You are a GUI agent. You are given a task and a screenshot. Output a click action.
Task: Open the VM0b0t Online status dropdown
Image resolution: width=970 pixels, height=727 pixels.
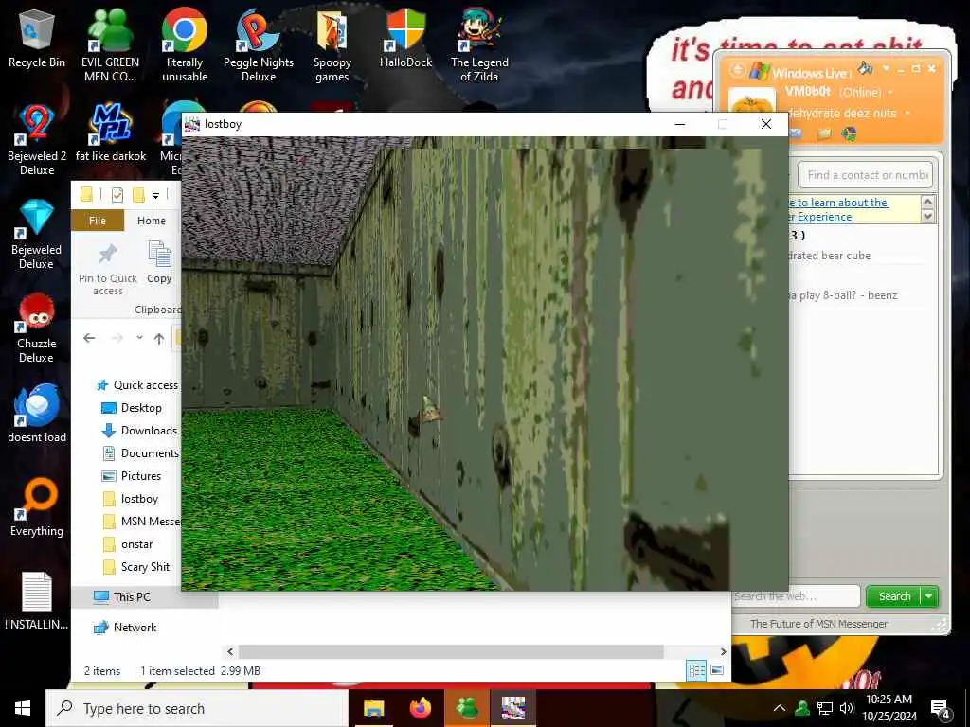tap(890, 92)
